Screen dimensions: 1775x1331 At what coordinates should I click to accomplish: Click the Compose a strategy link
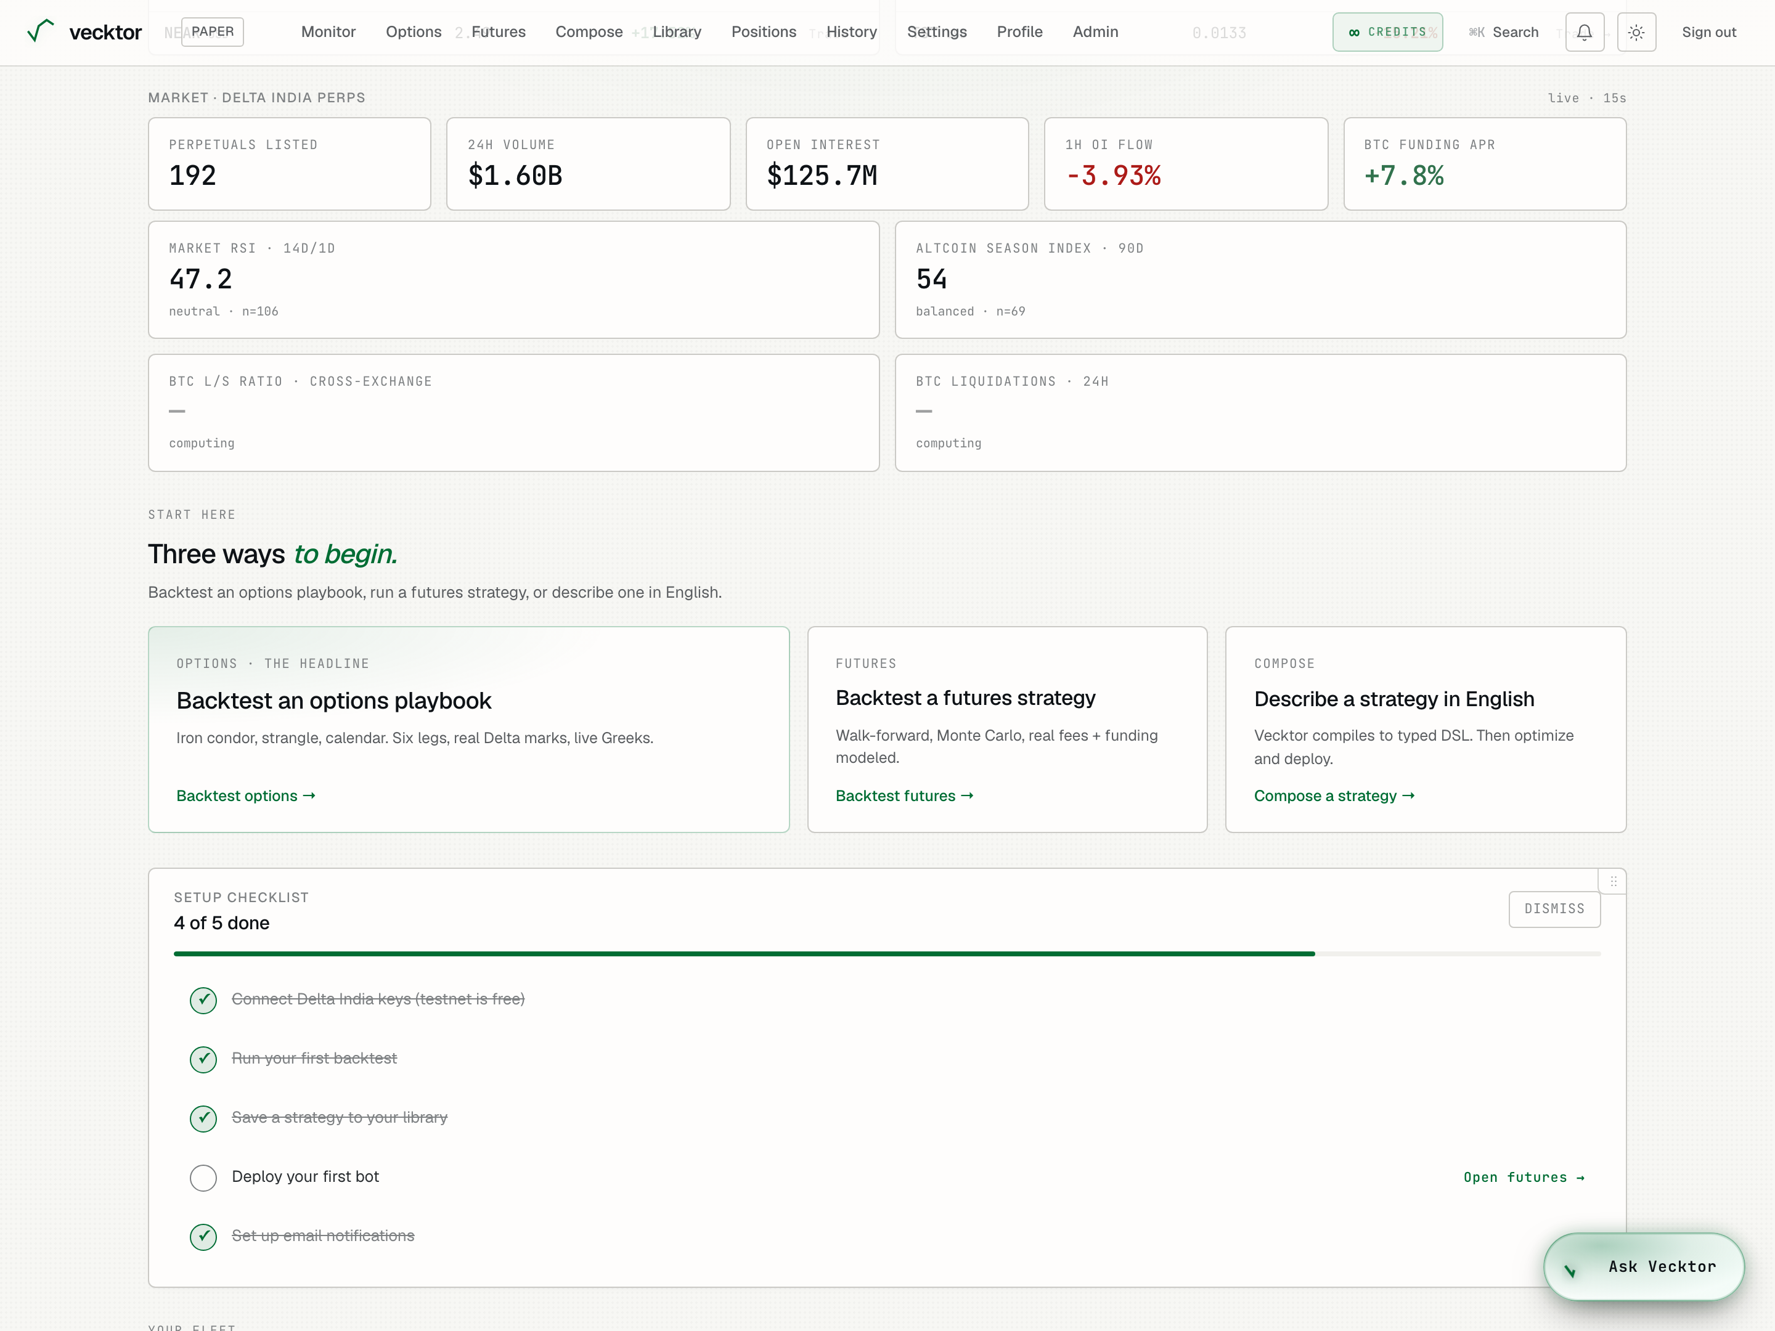[x=1334, y=796]
